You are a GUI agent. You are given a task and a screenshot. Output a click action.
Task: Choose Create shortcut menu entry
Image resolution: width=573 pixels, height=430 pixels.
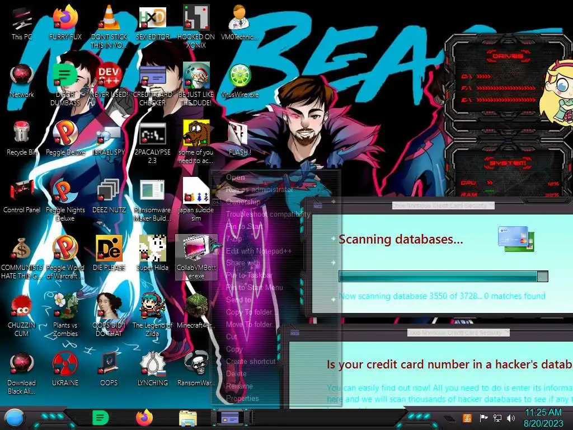pyautogui.click(x=250, y=361)
